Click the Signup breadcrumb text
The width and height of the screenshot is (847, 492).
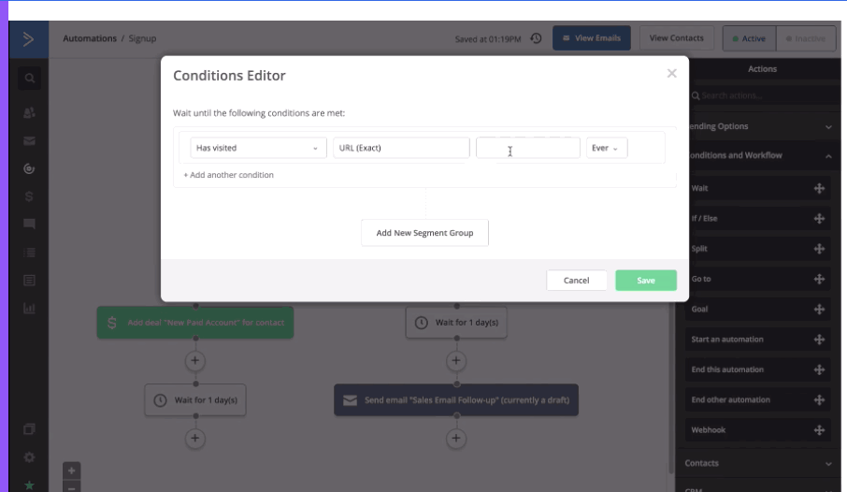click(143, 38)
